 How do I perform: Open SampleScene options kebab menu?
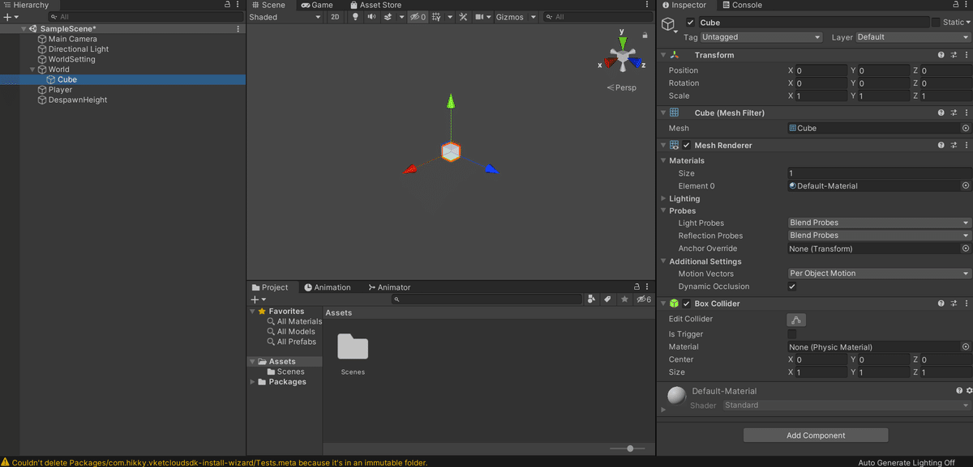(x=238, y=29)
